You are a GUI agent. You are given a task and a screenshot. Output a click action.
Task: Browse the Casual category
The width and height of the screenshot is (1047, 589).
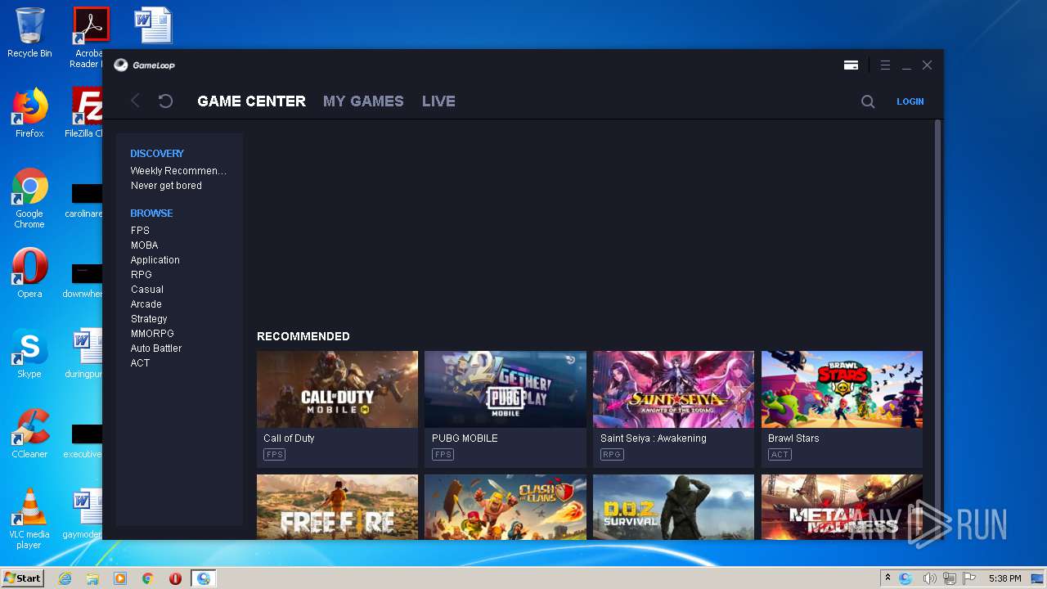click(x=146, y=290)
